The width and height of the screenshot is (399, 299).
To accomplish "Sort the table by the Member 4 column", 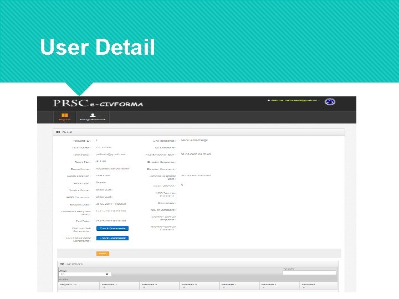I will click(x=239, y=286).
